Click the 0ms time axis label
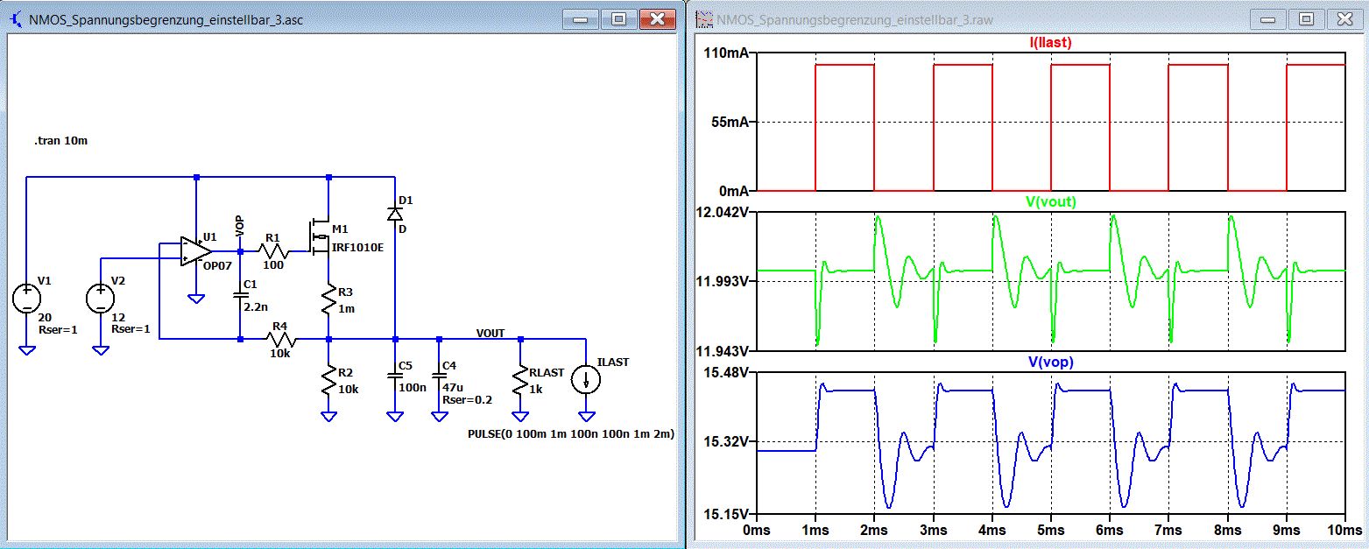The image size is (1369, 549). 756,531
